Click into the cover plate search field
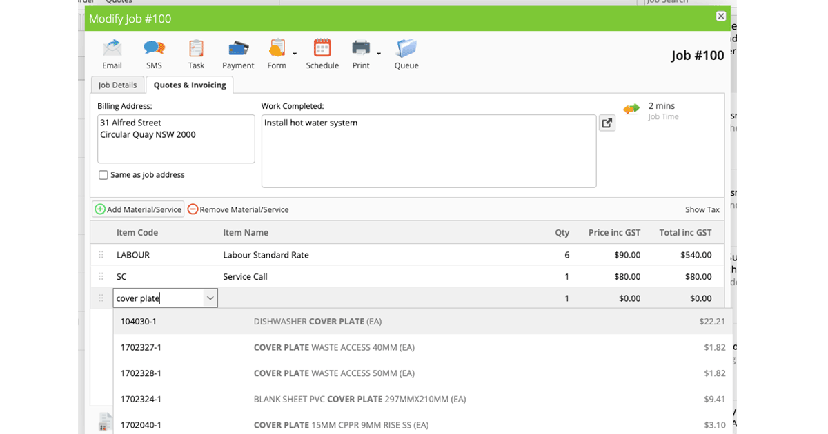This screenshot has height=434, width=828. [x=158, y=298]
